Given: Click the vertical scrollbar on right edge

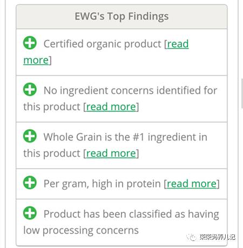Looking at the screenshot, I should point(242,93).
